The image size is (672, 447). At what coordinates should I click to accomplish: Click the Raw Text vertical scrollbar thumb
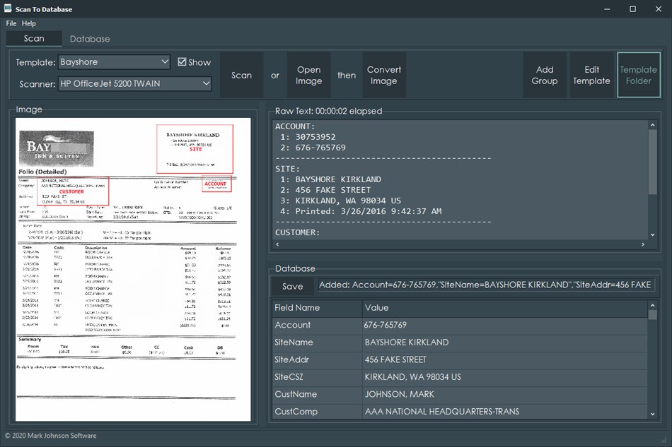[652, 162]
